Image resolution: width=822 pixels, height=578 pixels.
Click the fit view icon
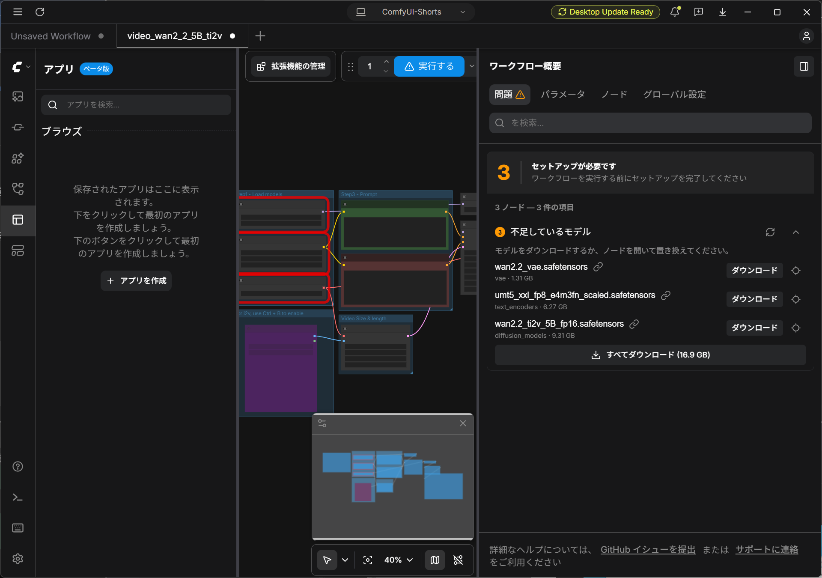[x=368, y=560]
